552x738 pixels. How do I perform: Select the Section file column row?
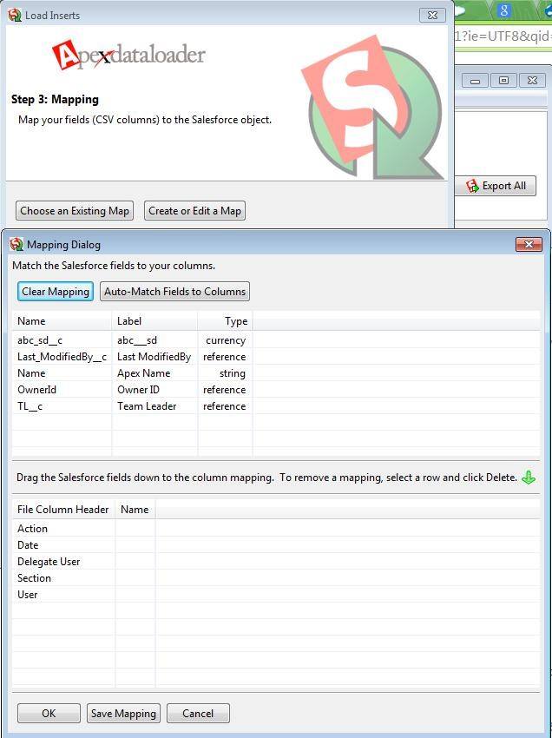pos(276,578)
